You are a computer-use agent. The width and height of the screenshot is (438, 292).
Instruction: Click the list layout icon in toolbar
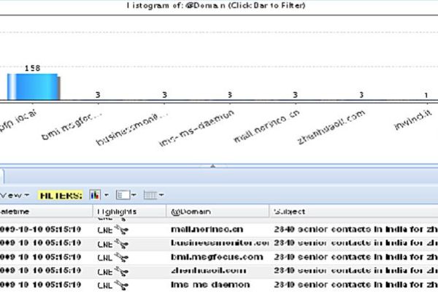pos(123,195)
